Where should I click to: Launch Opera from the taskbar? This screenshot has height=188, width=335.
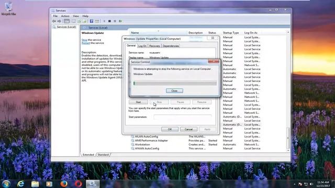[78, 184]
